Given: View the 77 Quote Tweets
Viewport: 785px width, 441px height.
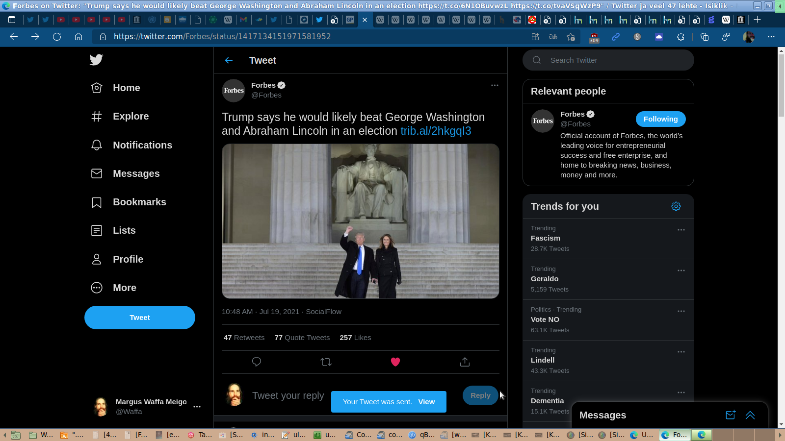Looking at the screenshot, I should coord(302,338).
